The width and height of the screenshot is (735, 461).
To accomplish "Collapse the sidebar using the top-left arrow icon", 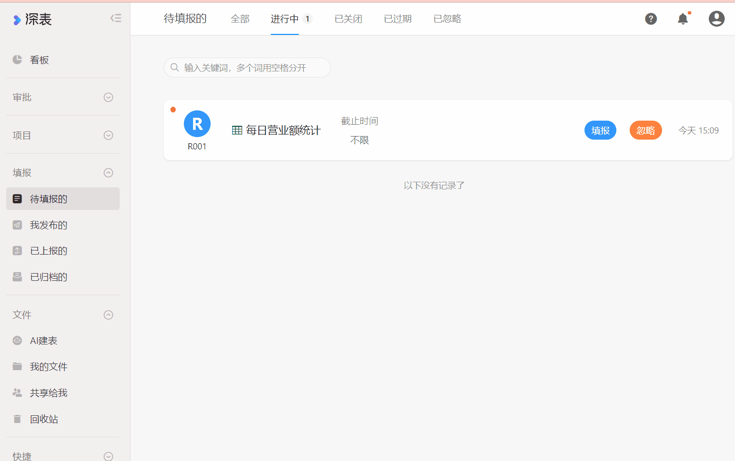I will (x=116, y=18).
